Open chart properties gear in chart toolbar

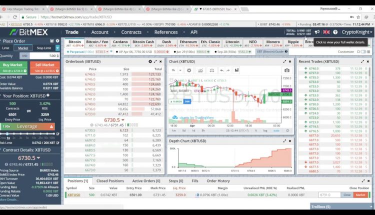[x=189, y=70]
